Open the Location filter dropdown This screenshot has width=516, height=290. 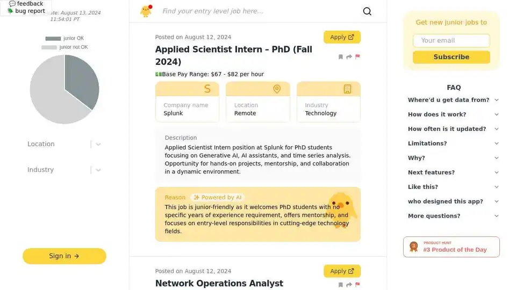(x=64, y=144)
